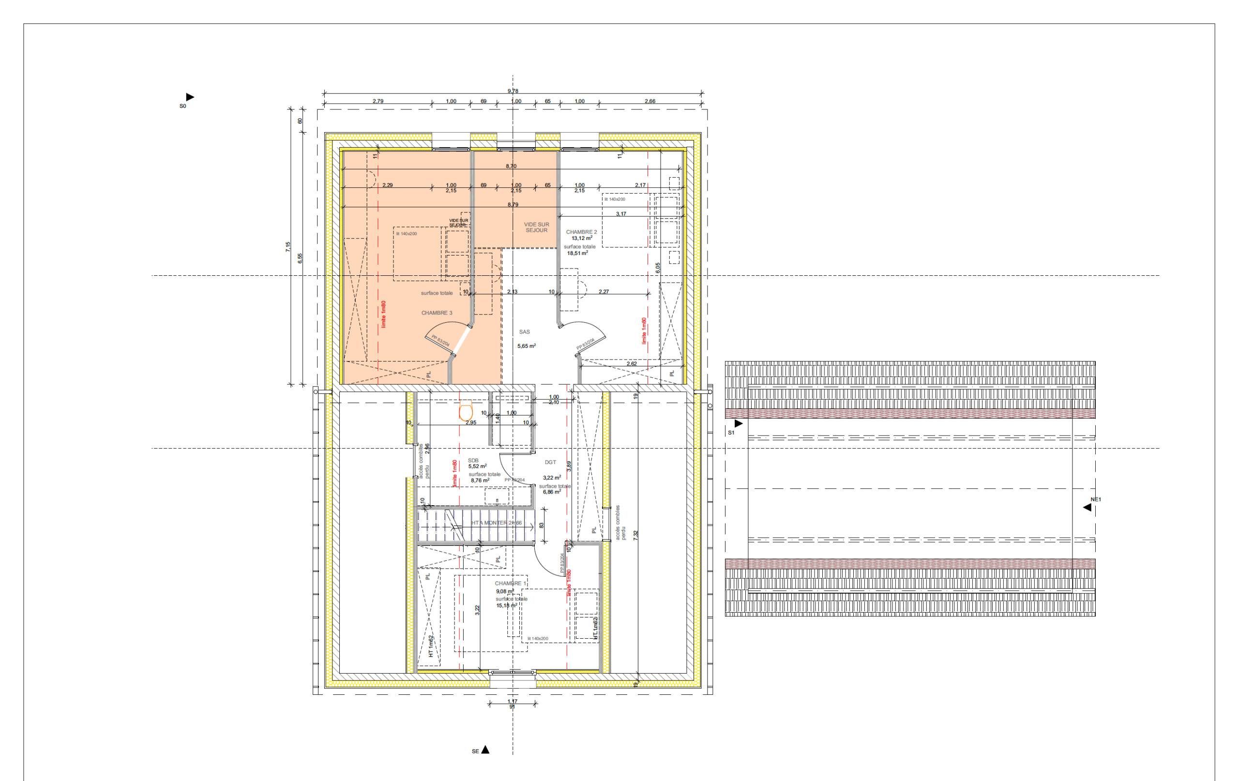
Task: Click the total surface value 18,51 m²
Action: tap(577, 253)
